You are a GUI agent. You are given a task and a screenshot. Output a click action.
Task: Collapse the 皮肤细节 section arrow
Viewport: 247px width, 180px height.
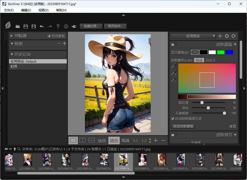235,135
